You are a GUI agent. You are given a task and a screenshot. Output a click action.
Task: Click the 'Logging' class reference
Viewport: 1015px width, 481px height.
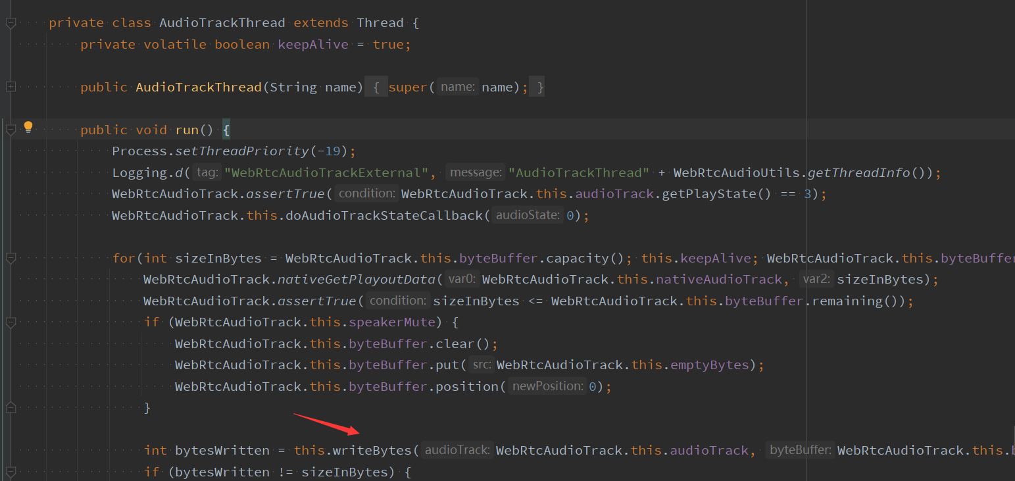click(x=139, y=172)
